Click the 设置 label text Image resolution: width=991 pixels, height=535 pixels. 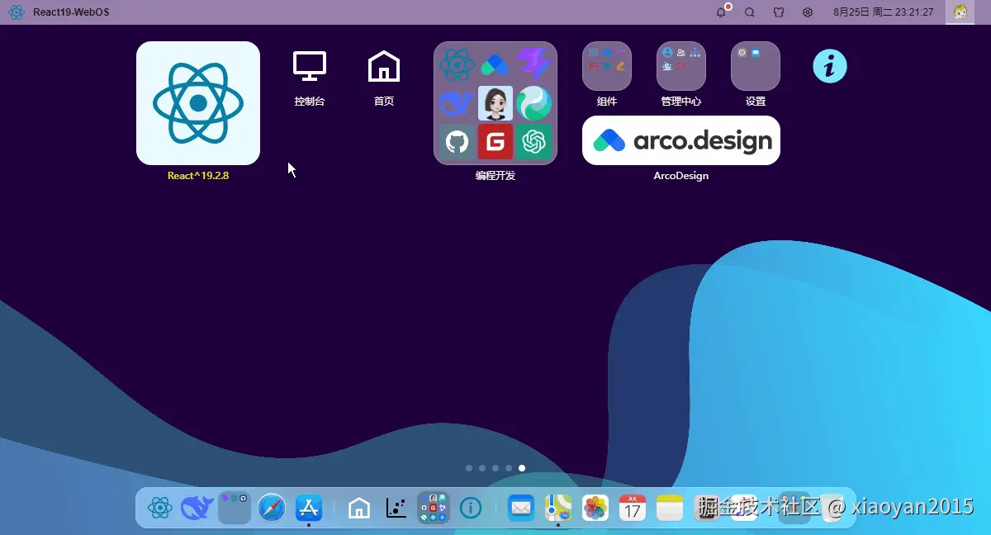click(756, 102)
